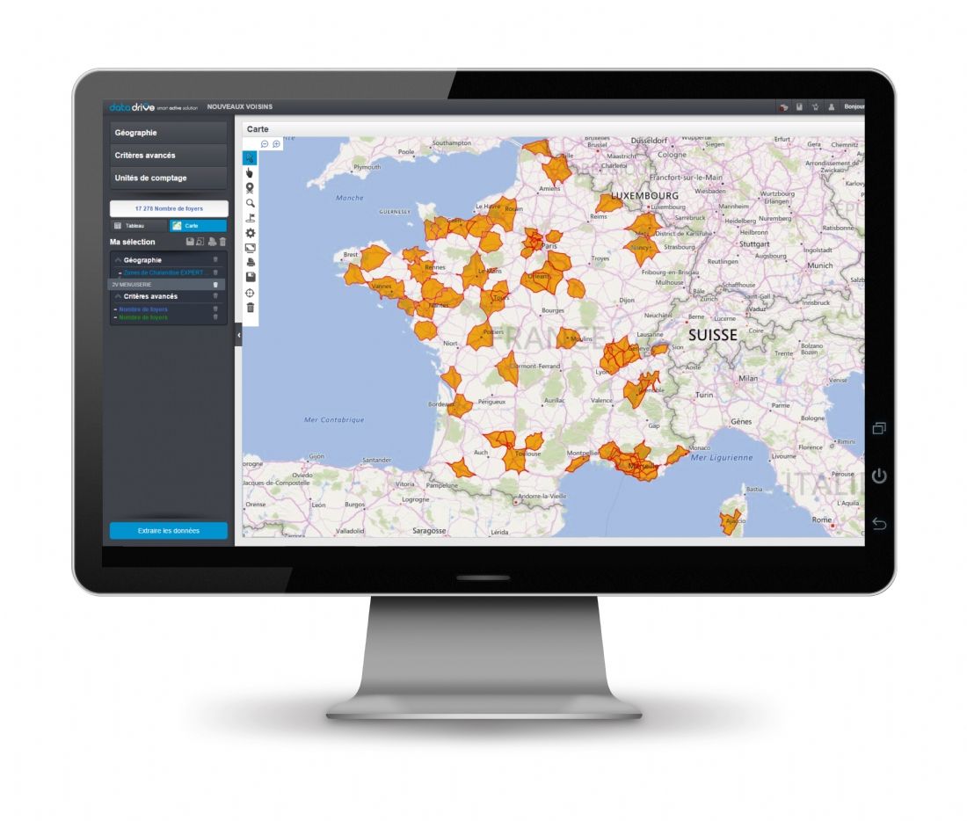The height and width of the screenshot is (821, 967).
Task: Delete Zones de Chalandise EXPERT entry
Action: pos(215,272)
